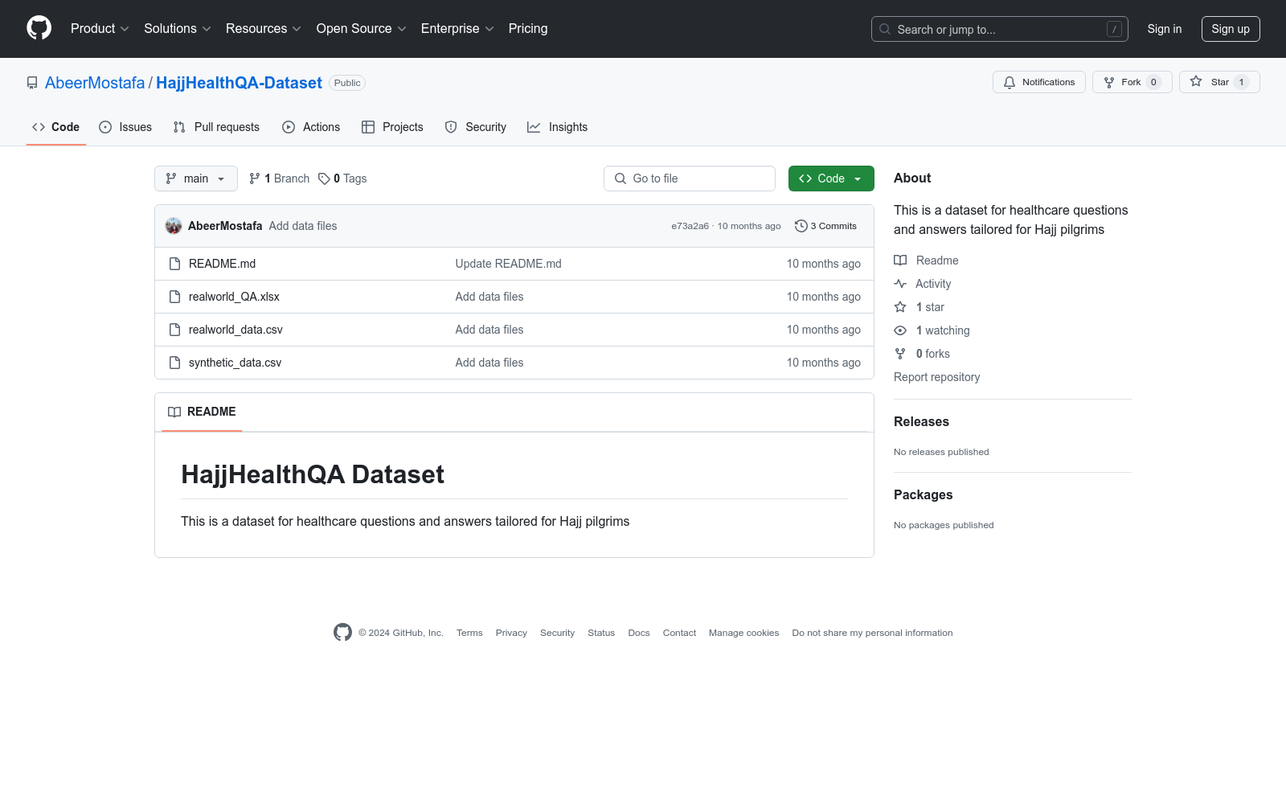Image resolution: width=1286 pixels, height=804 pixels.
Task: Select the README tab in file viewer
Action: 202,412
